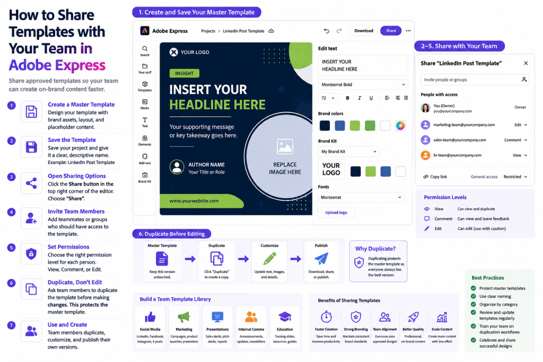Click the Edit text headline input box

[x=363, y=65]
